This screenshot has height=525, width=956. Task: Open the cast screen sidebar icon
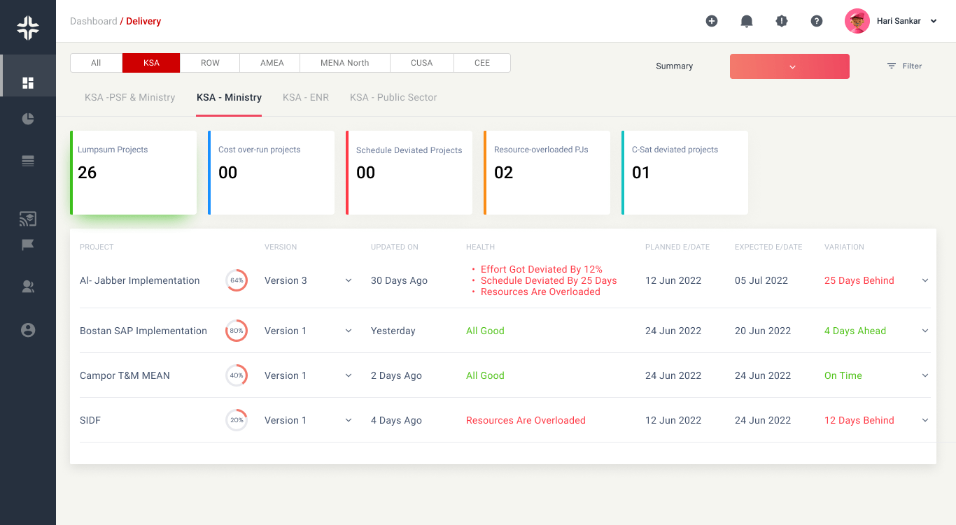pos(28,219)
